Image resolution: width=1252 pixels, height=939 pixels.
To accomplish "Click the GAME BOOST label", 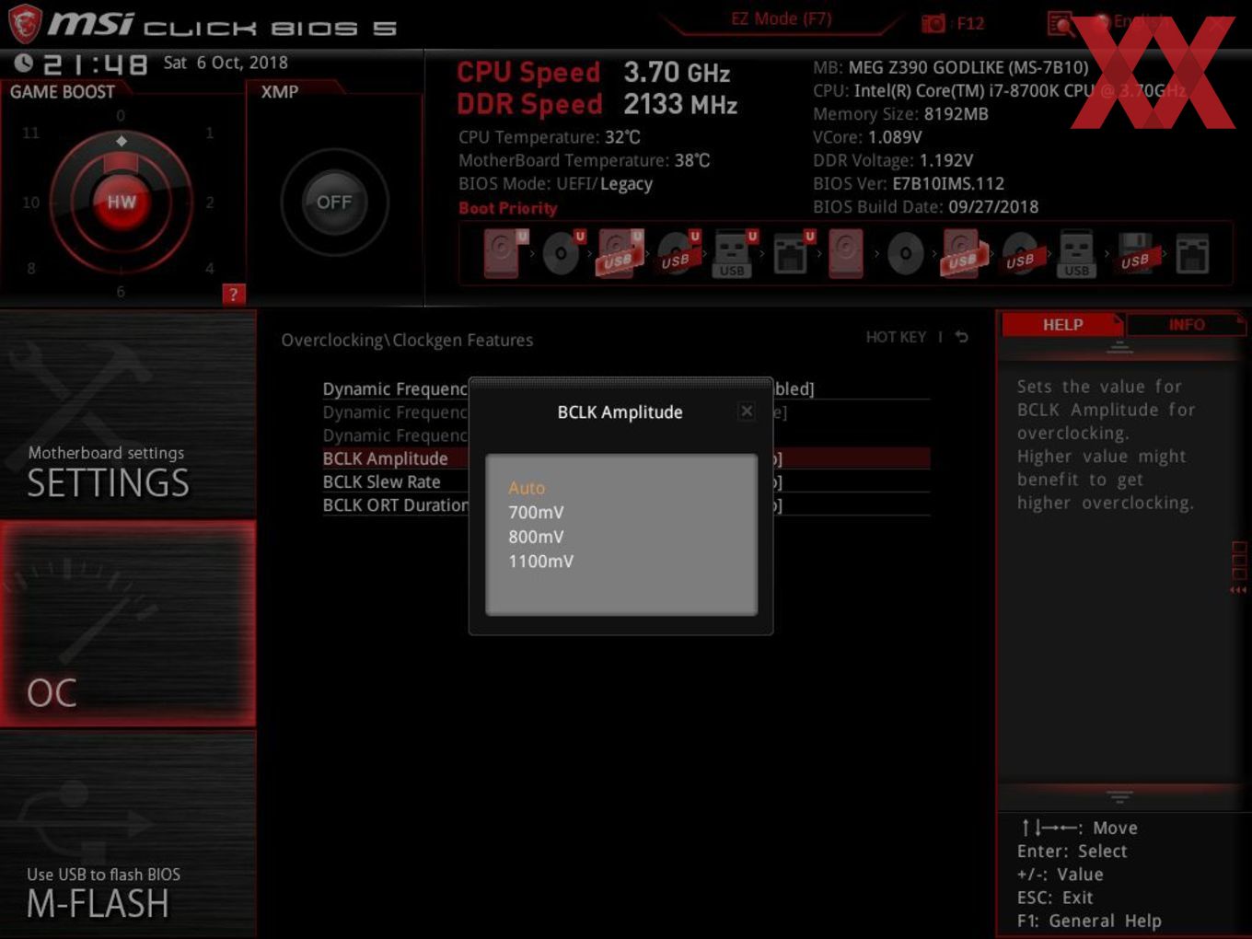I will click(63, 92).
